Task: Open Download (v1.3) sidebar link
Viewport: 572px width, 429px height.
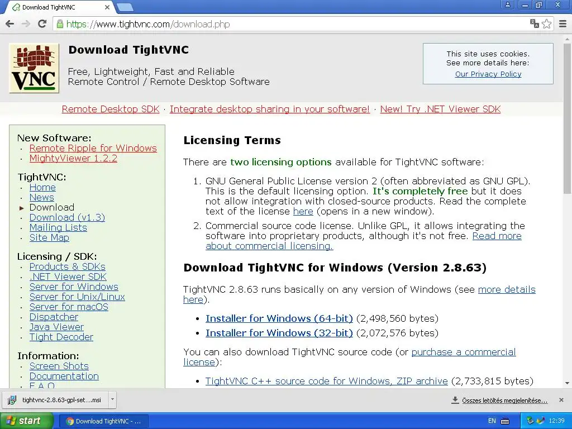Action: [67, 217]
